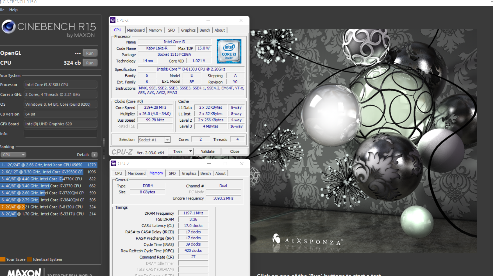Screen dimensions: 493x276
Task: Expand the Tools dropdown arrow in CPU-Z
Action: tap(190, 152)
